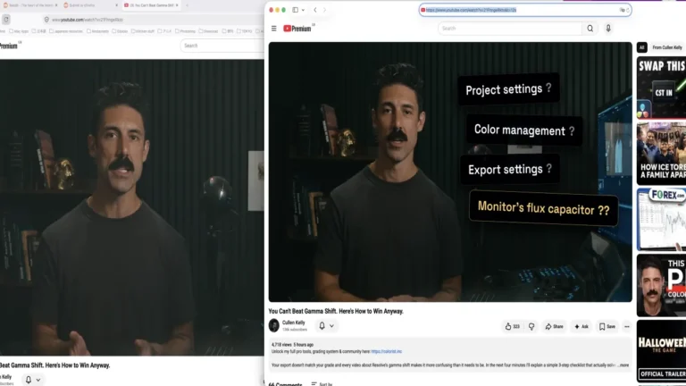Go to YouTube Premium home logo in front window

(x=298, y=29)
